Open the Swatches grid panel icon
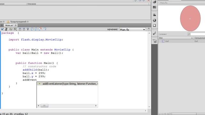The image size is (205, 115). [154, 7]
